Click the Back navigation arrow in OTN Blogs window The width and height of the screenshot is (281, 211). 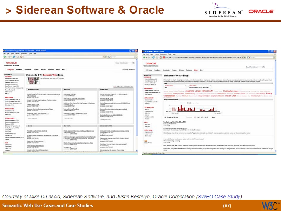pos(143,57)
